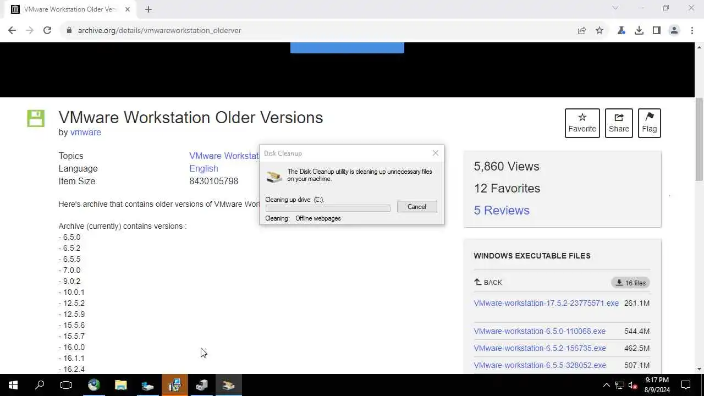Reload the archive.org page
The height and width of the screenshot is (396, 704).
(x=47, y=30)
